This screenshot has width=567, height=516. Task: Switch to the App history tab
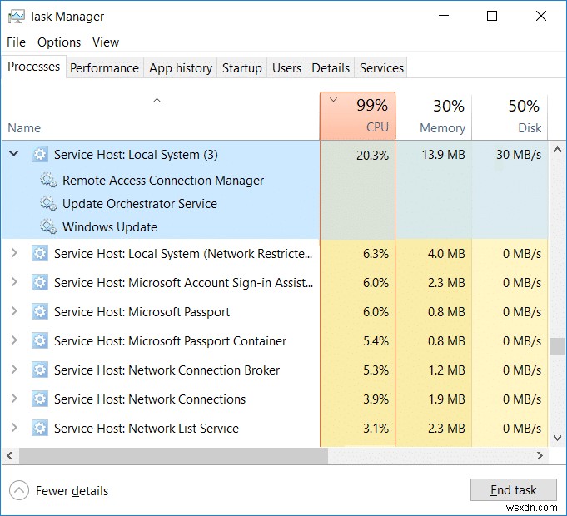pyautogui.click(x=181, y=68)
